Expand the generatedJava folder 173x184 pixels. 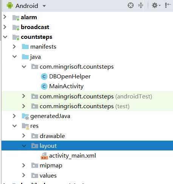[14, 116]
